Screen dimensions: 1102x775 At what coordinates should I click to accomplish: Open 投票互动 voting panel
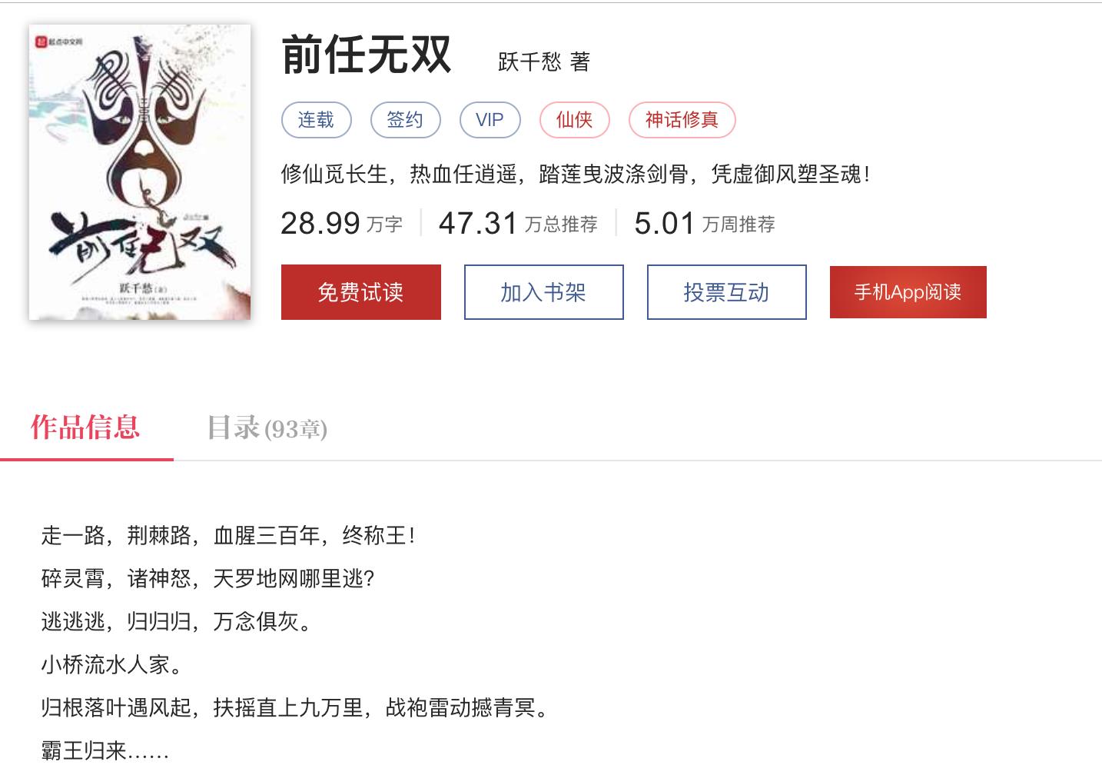(727, 292)
